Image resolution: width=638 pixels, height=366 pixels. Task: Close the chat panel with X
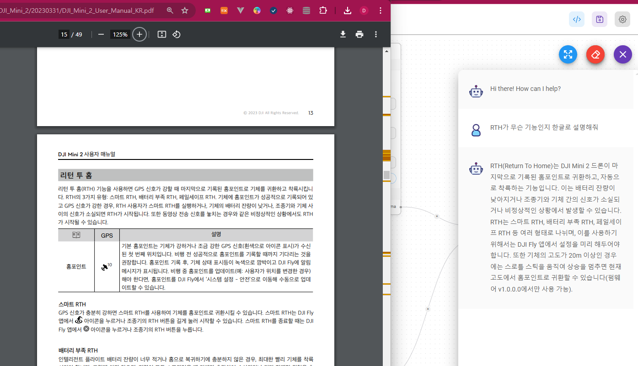click(623, 54)
